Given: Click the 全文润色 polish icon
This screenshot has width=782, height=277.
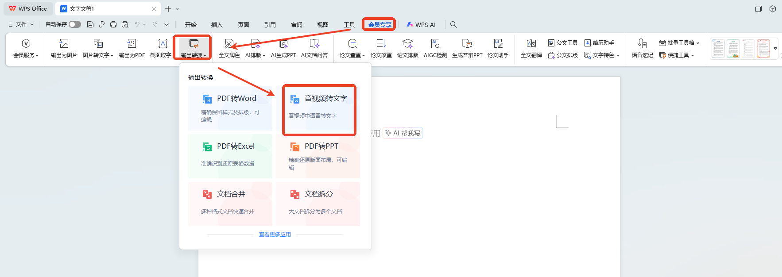Looking at the screenshot, I should [x=229, y=43].
